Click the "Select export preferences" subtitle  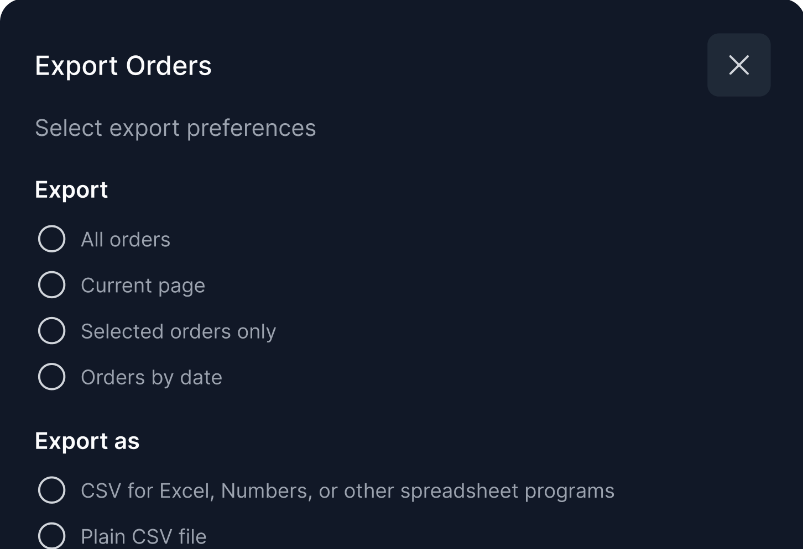click(x=175, y=128)
